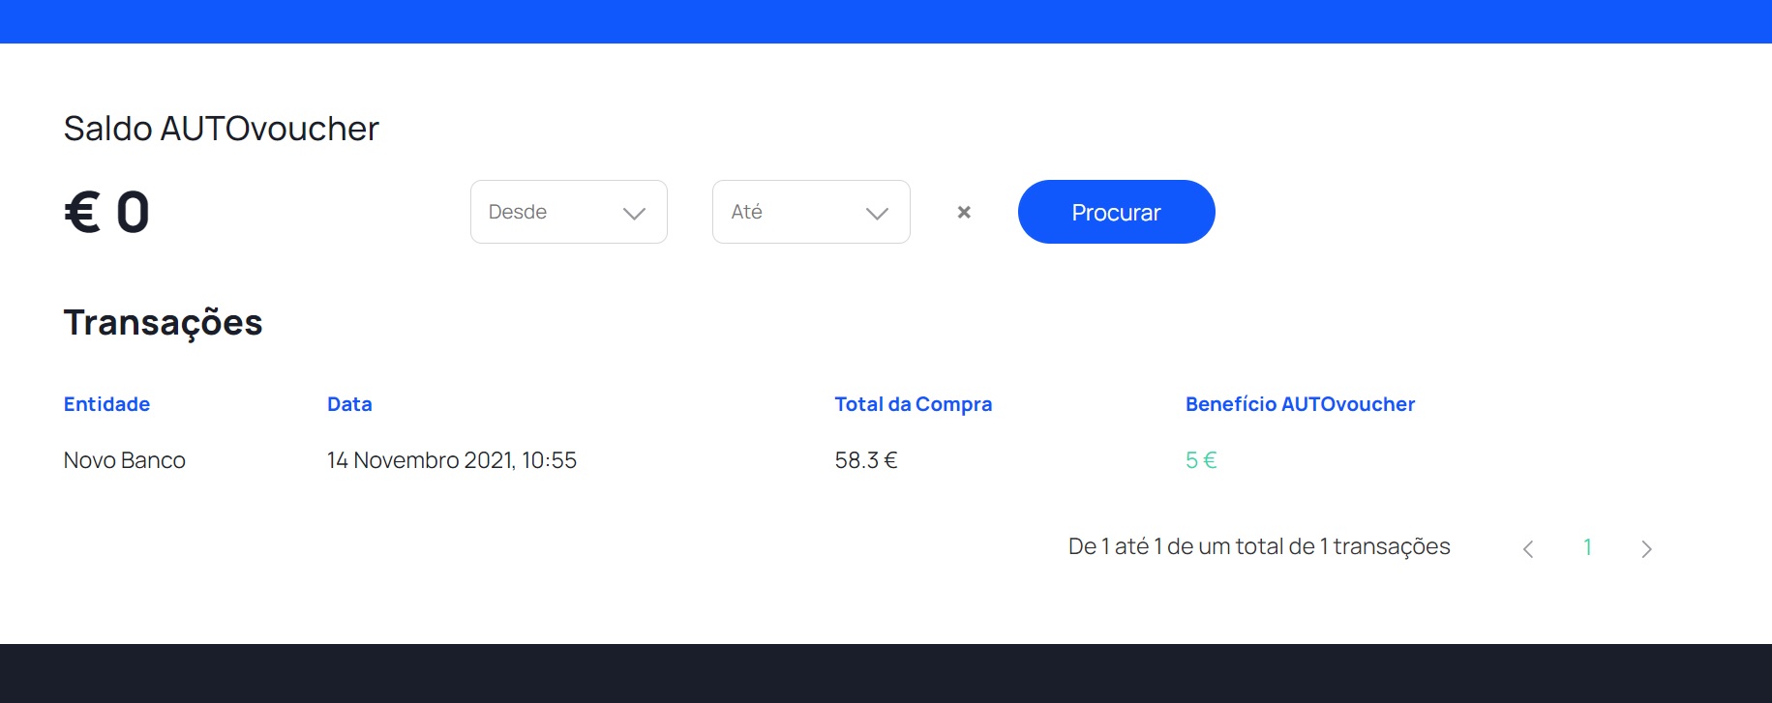The height and width of the screenshot is (703, 1772).
Task: Click the Total da Compra column header
Action: (914, 404)
